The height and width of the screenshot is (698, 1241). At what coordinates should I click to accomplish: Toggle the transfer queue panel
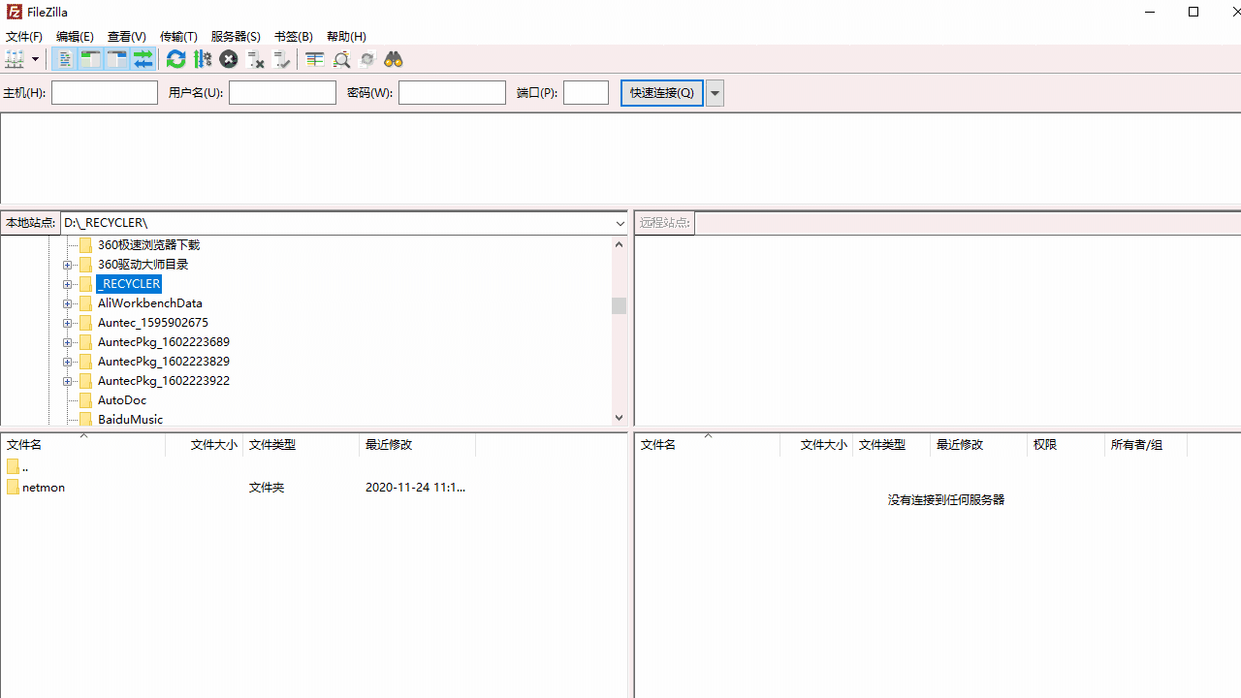143,59
